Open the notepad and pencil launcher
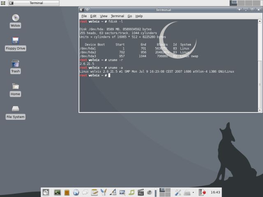The height and width of the screenshot is (197, 263). [x=95, y=192]
